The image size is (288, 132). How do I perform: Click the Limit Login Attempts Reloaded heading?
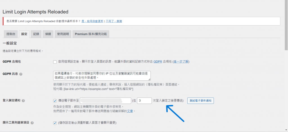(x=35, y=12)
